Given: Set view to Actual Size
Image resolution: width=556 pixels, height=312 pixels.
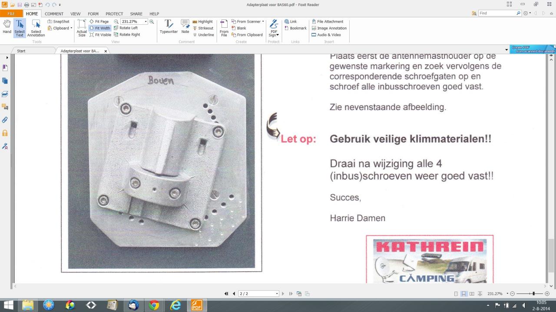Looking at the screenshot, I should point(82,28).
